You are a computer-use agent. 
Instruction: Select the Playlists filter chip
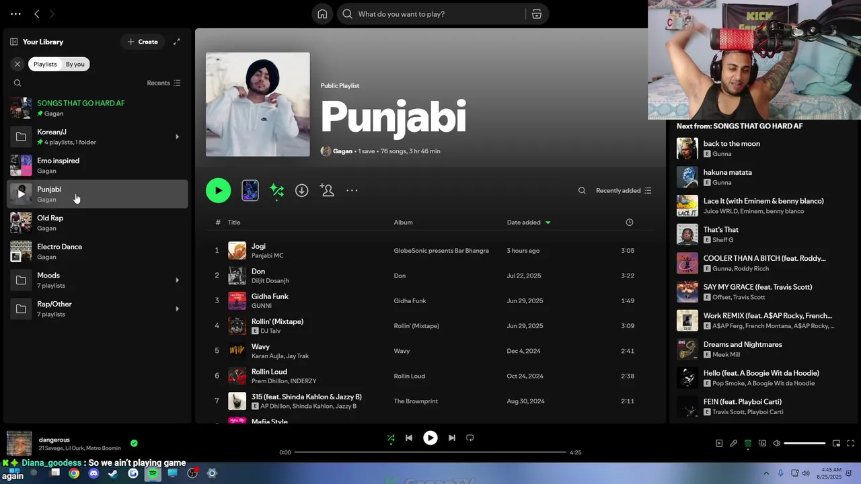pyautogui.click(x=45, y=64)
